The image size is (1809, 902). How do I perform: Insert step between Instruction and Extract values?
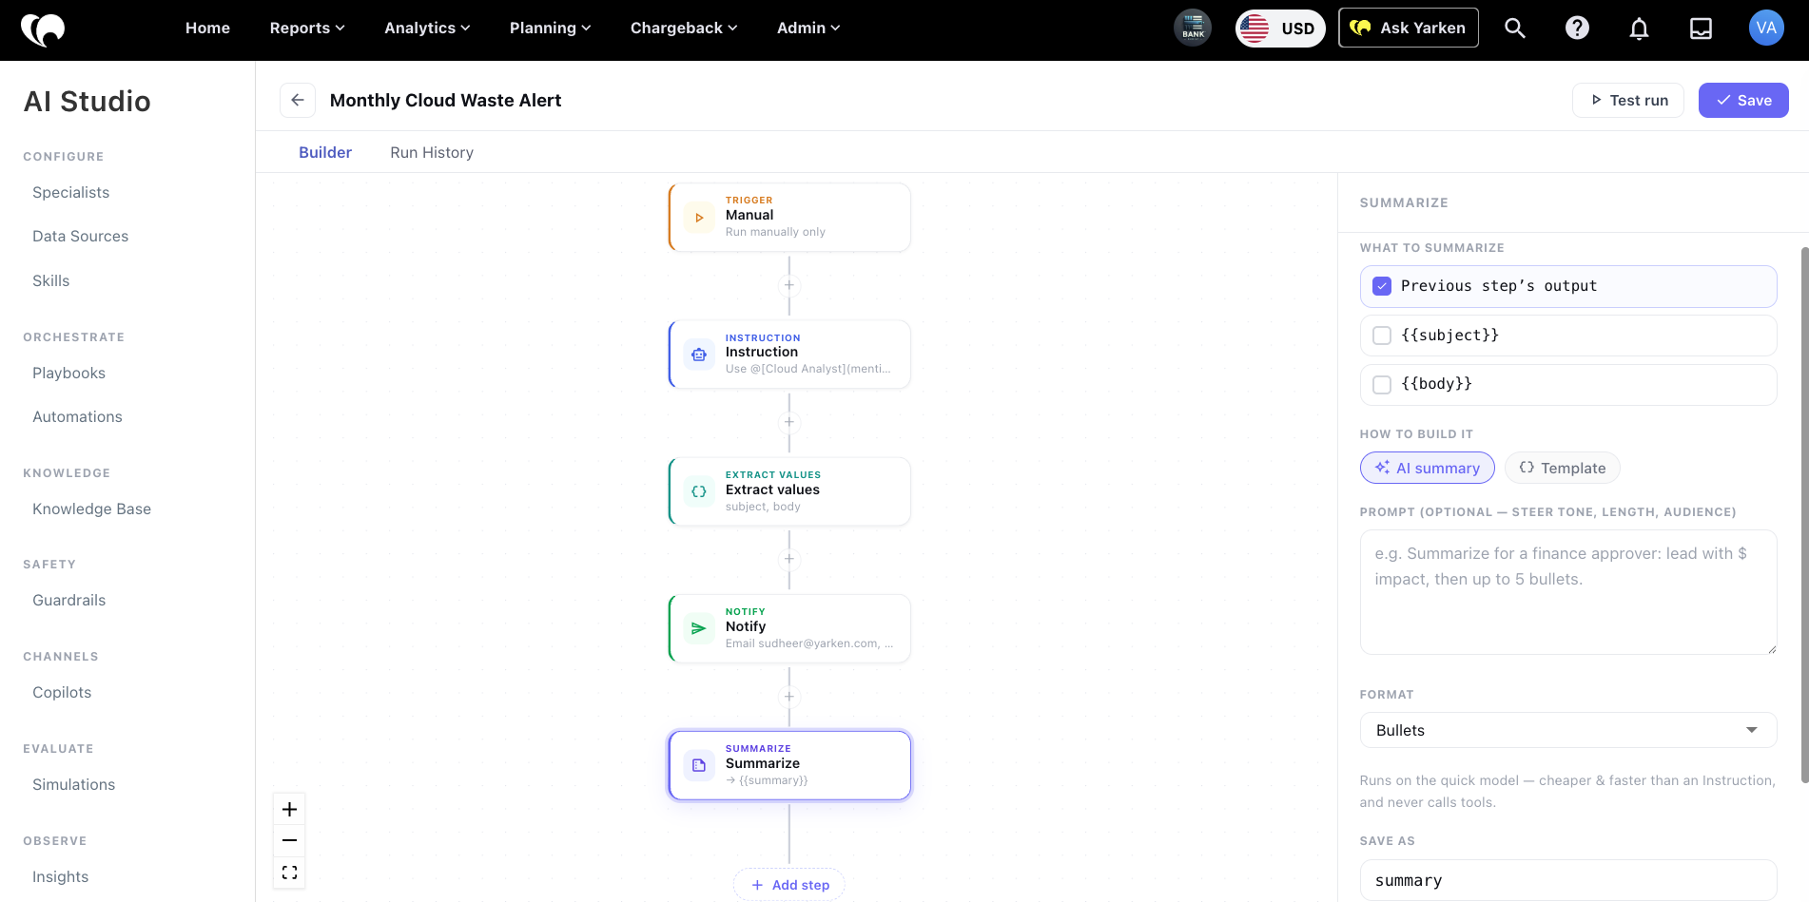pyautogui.click(x=788, y=422)
